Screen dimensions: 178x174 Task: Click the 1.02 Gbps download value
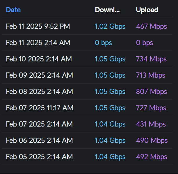110,26
